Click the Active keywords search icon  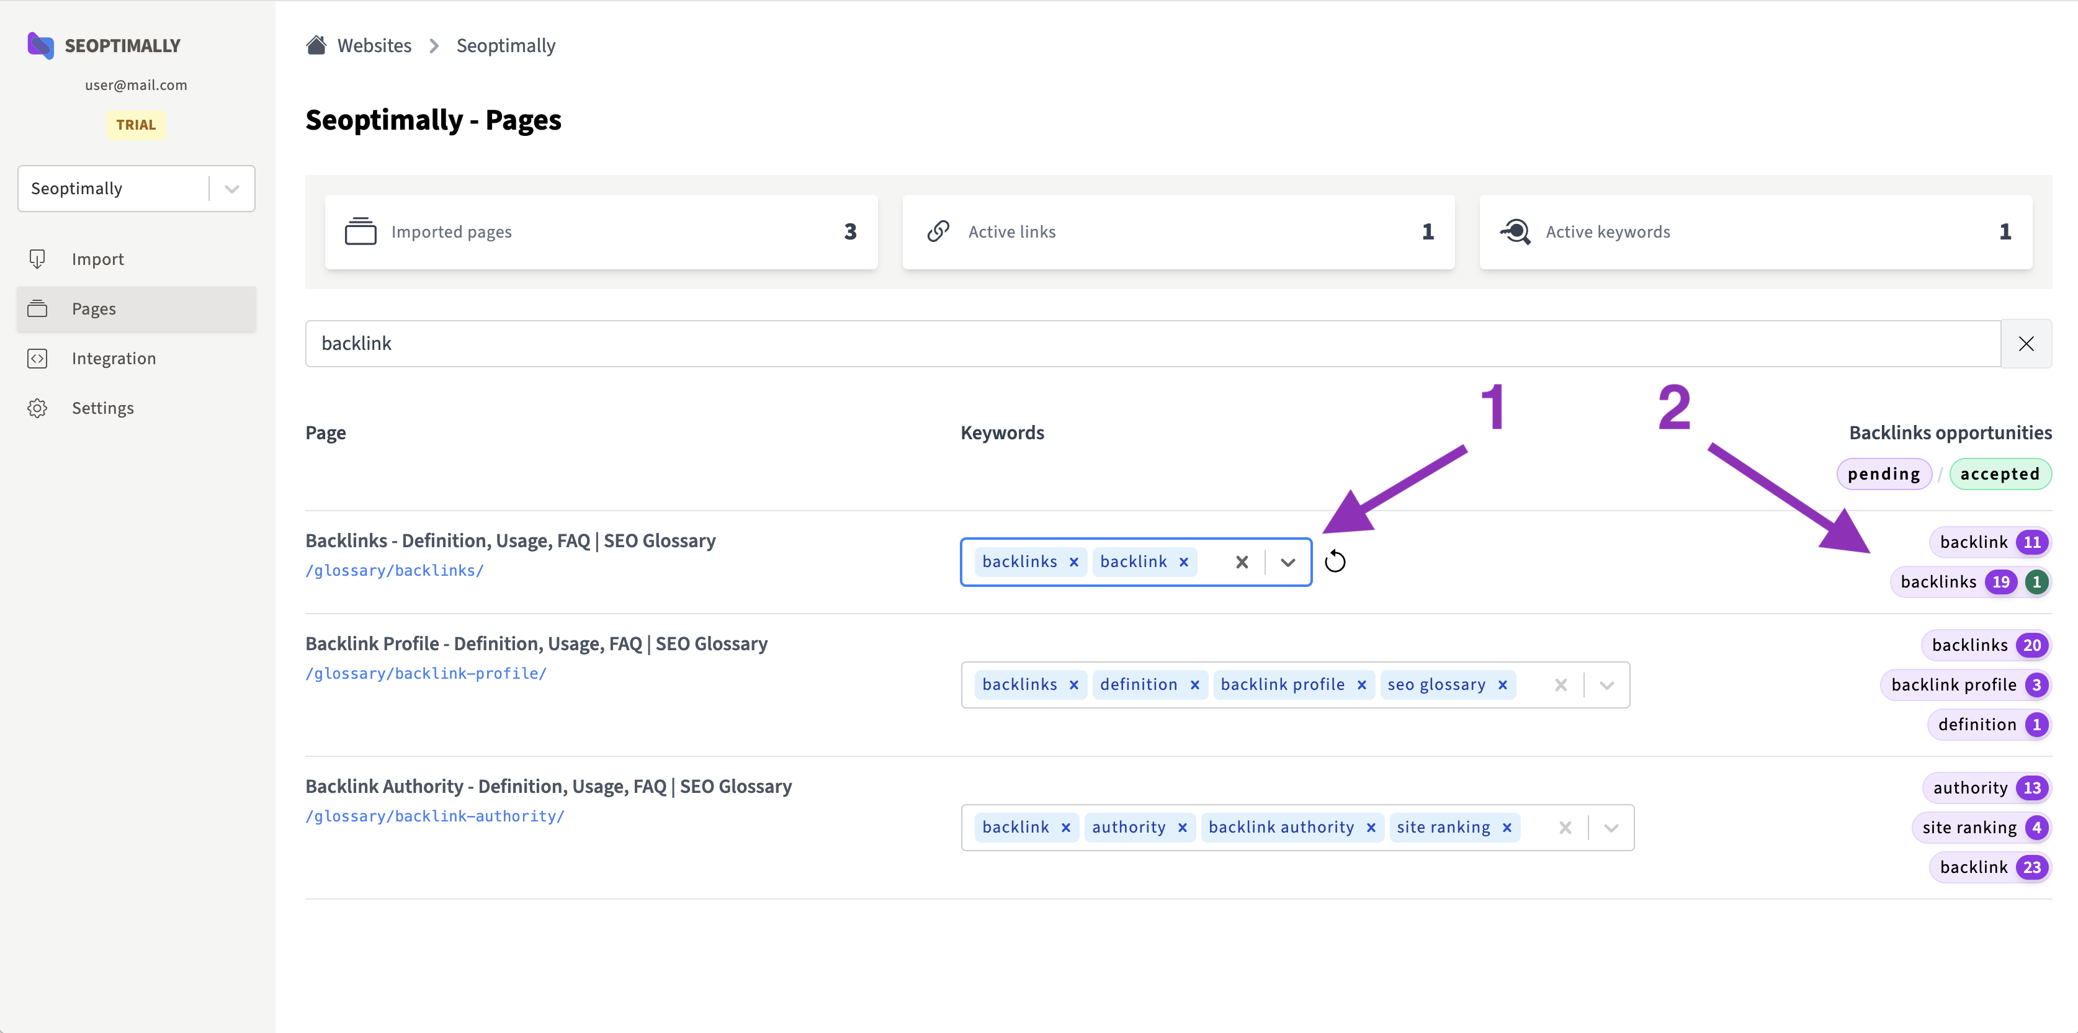point(1516,231)
